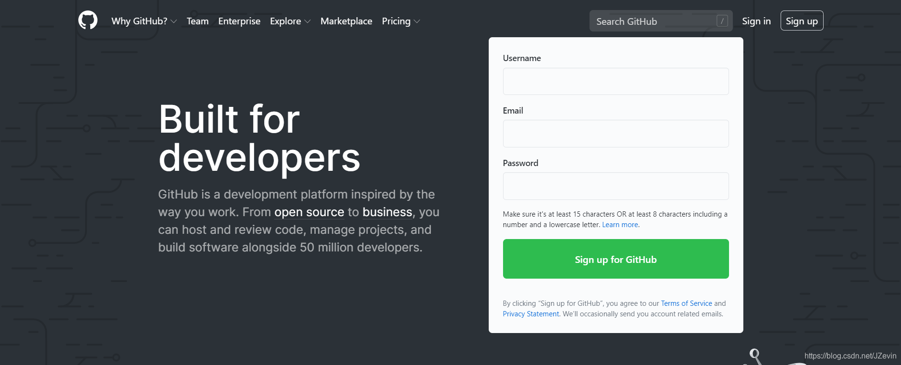Click the Username label
This screenshot has height=365, width=901.
pyautogui.click(x=522, y=58)
